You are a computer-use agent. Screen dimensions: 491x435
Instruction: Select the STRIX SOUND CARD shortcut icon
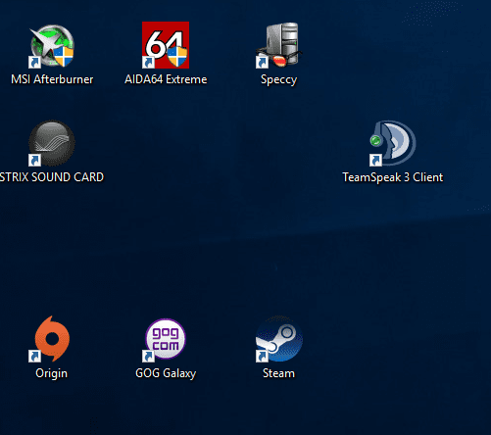[52, 143]
